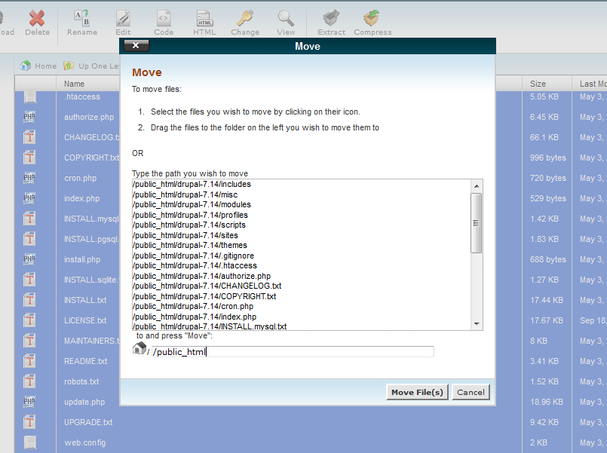The width and height of the screenshot is (607, 453).
Task: Open the Change permissions icon
Action: click(244, 19)
